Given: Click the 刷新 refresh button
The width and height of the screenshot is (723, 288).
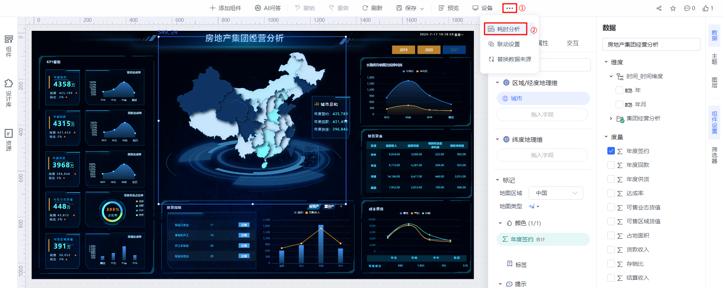Looking at the screenshot, I should tap(372, 8).
